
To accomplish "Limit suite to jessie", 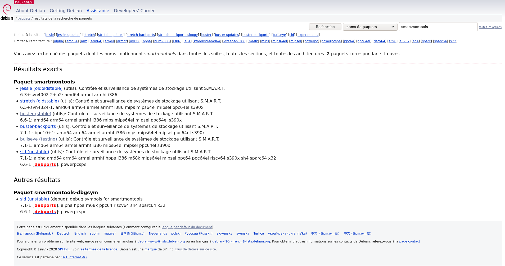I will [x=49, y=35].
